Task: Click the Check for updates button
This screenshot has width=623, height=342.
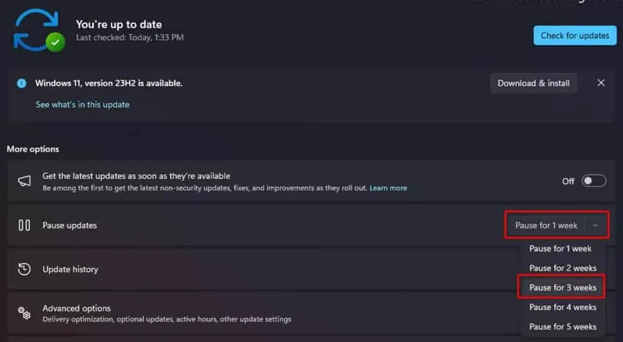Action: pos(575,36)
